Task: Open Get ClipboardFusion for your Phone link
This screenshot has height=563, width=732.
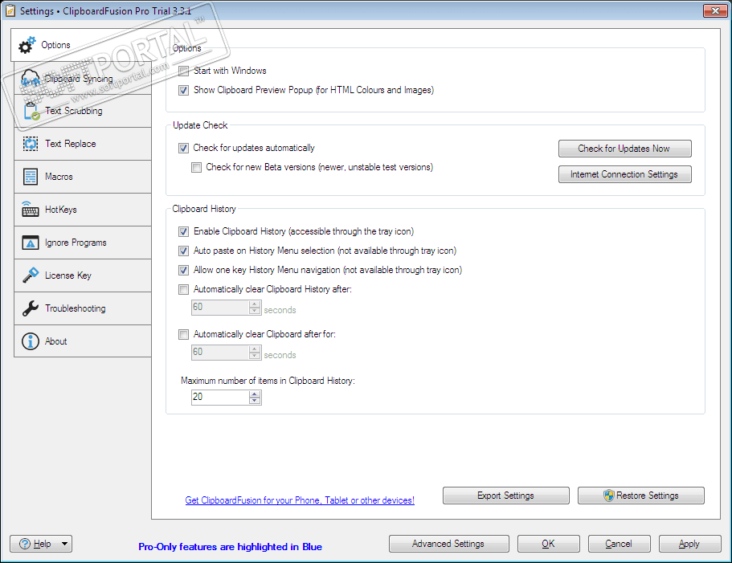Action: pos(300,500)
